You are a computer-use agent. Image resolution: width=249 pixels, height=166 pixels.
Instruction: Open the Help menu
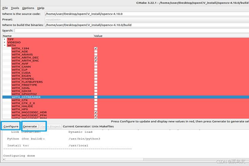coord(41,8)
